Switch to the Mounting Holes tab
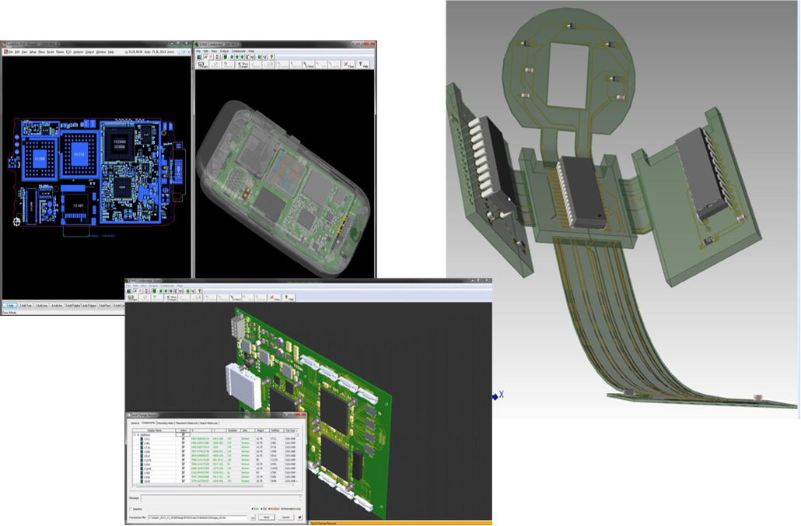 (165, 423)
